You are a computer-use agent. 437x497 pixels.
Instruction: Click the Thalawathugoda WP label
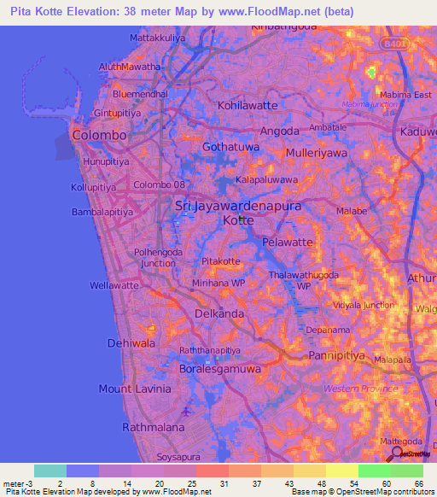304,280
